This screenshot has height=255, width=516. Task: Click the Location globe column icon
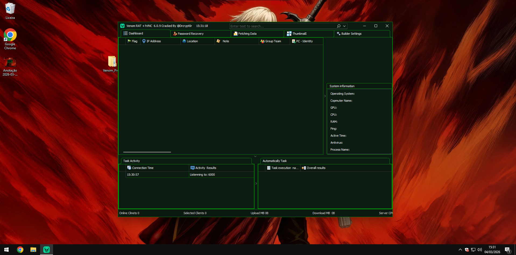tap(184, 41)
